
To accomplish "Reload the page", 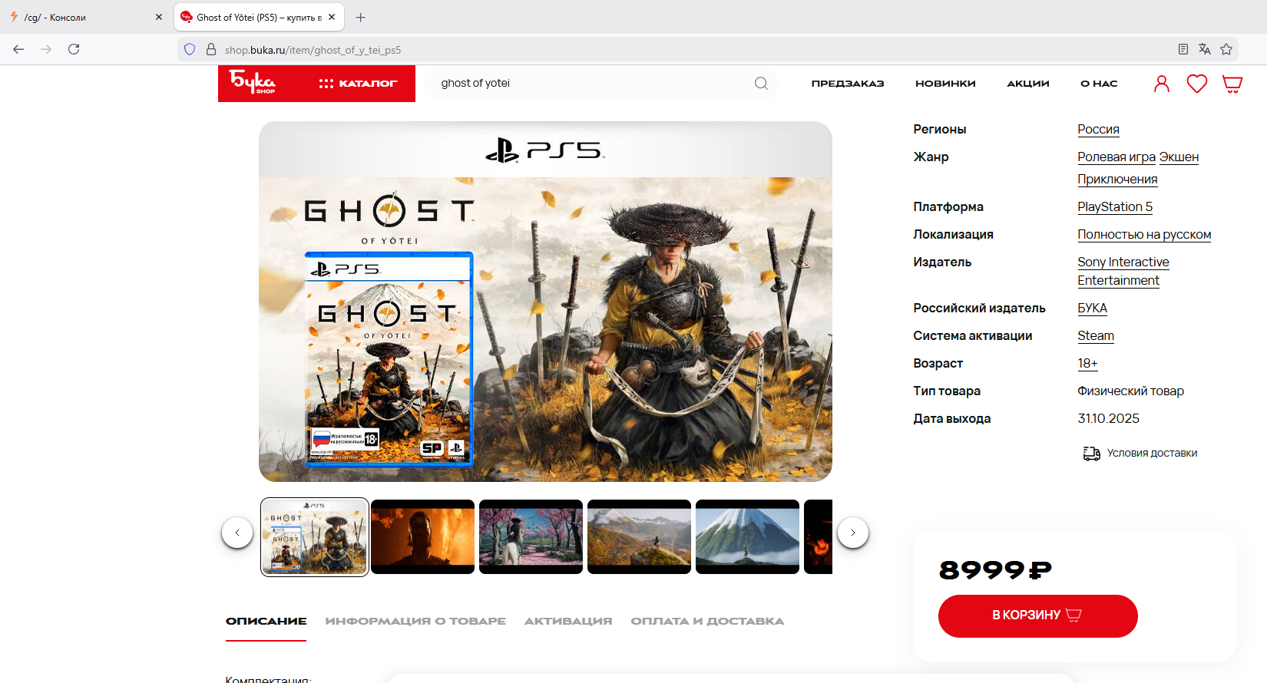I will click(74, 49).
